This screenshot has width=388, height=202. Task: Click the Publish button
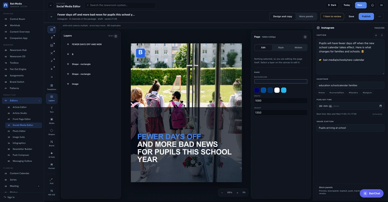366,16
